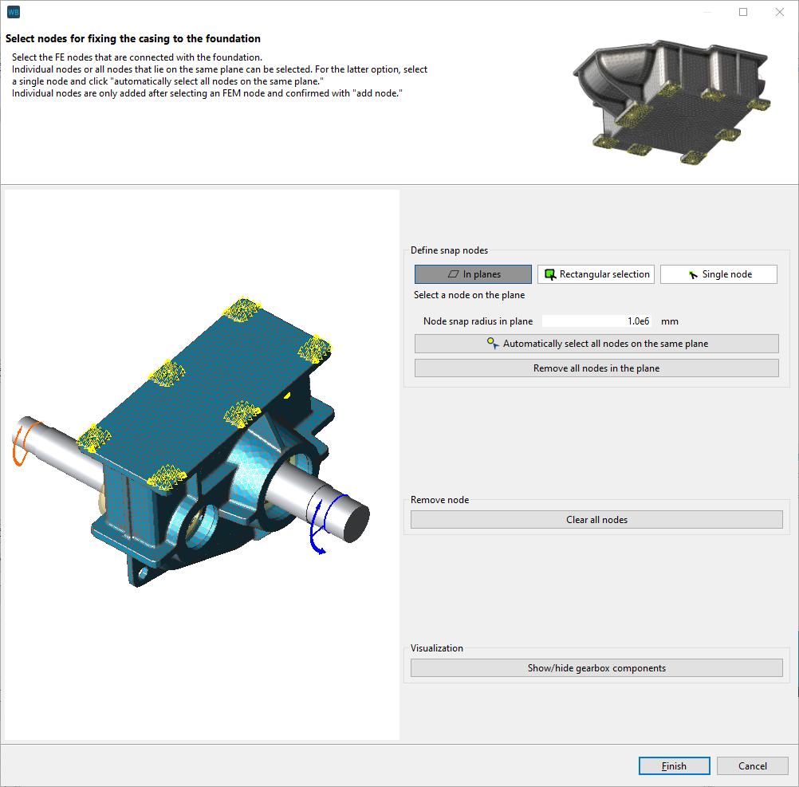Image resolution: width=799 pixels, height=787 pixels.
Task: Open Show/hide gearbox components
Action: click(596, 667)
